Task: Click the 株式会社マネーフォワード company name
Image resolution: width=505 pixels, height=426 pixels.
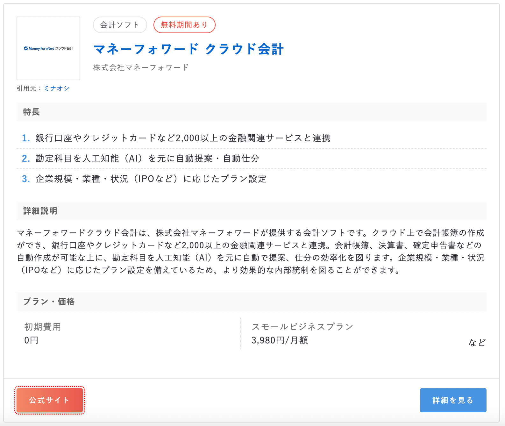Action: click(141, 67)
